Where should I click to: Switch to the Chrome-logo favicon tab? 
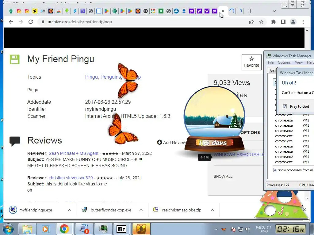[x=146, y=11]
